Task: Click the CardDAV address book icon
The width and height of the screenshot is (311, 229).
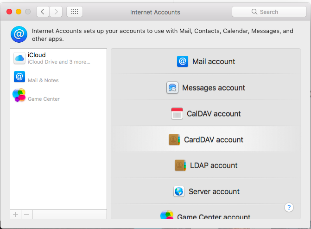Action: 174,139
